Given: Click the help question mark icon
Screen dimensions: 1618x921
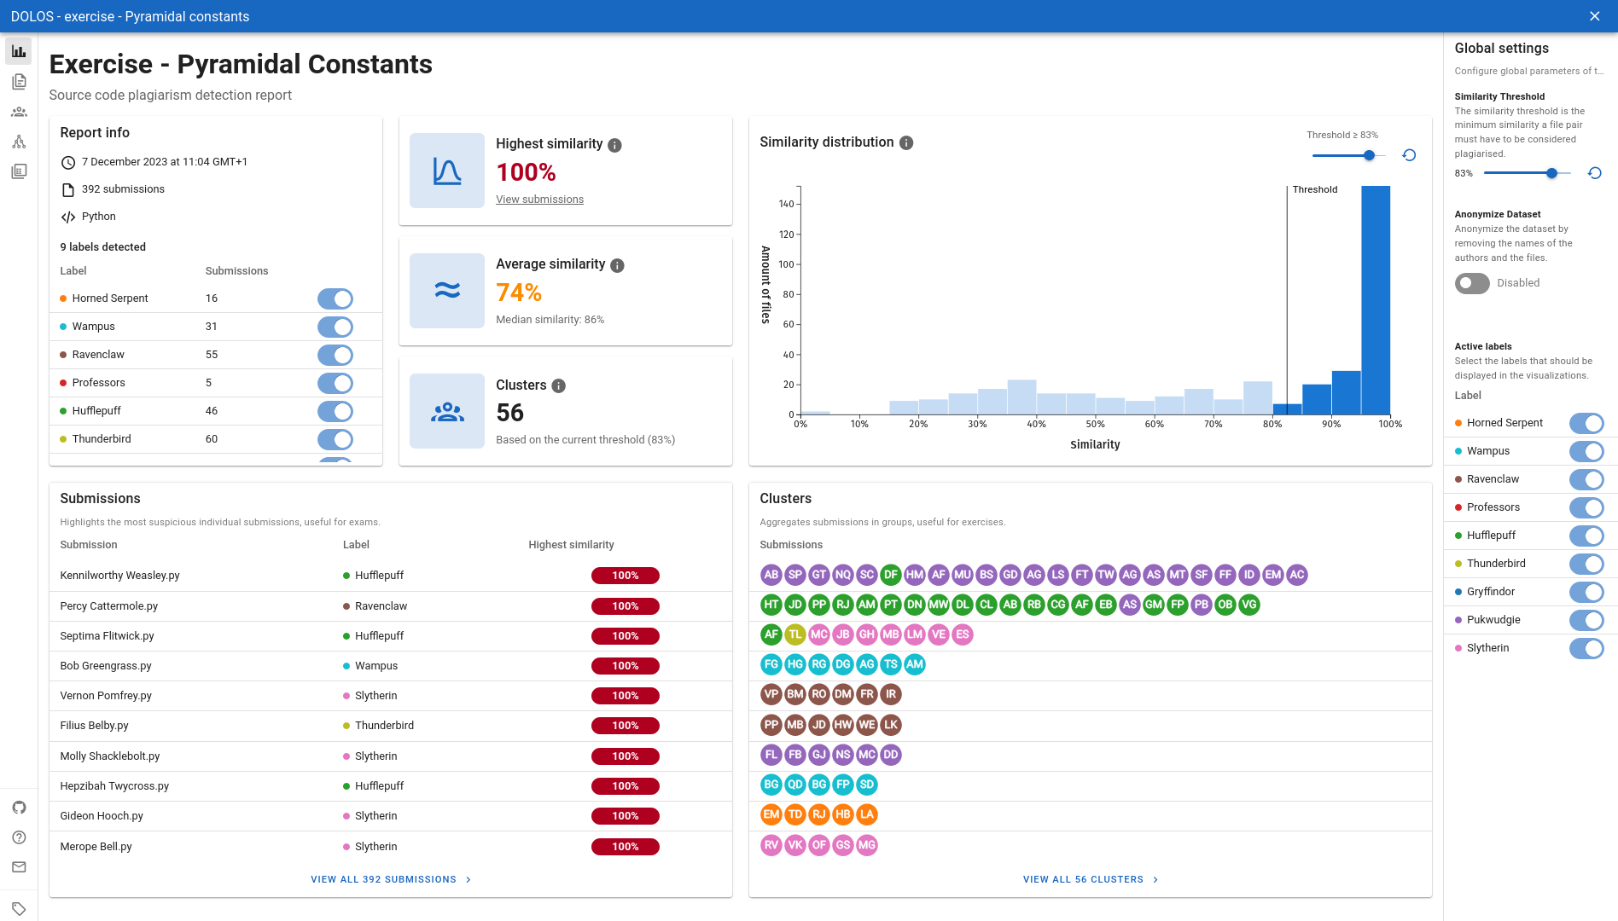Looking at the screenshot, I should [x=19, y=837].
